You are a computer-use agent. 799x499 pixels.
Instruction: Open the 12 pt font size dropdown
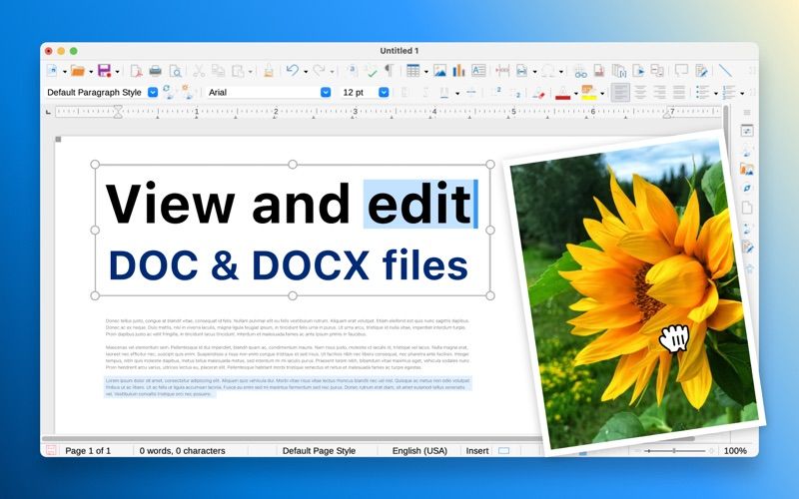click(384, 92)
